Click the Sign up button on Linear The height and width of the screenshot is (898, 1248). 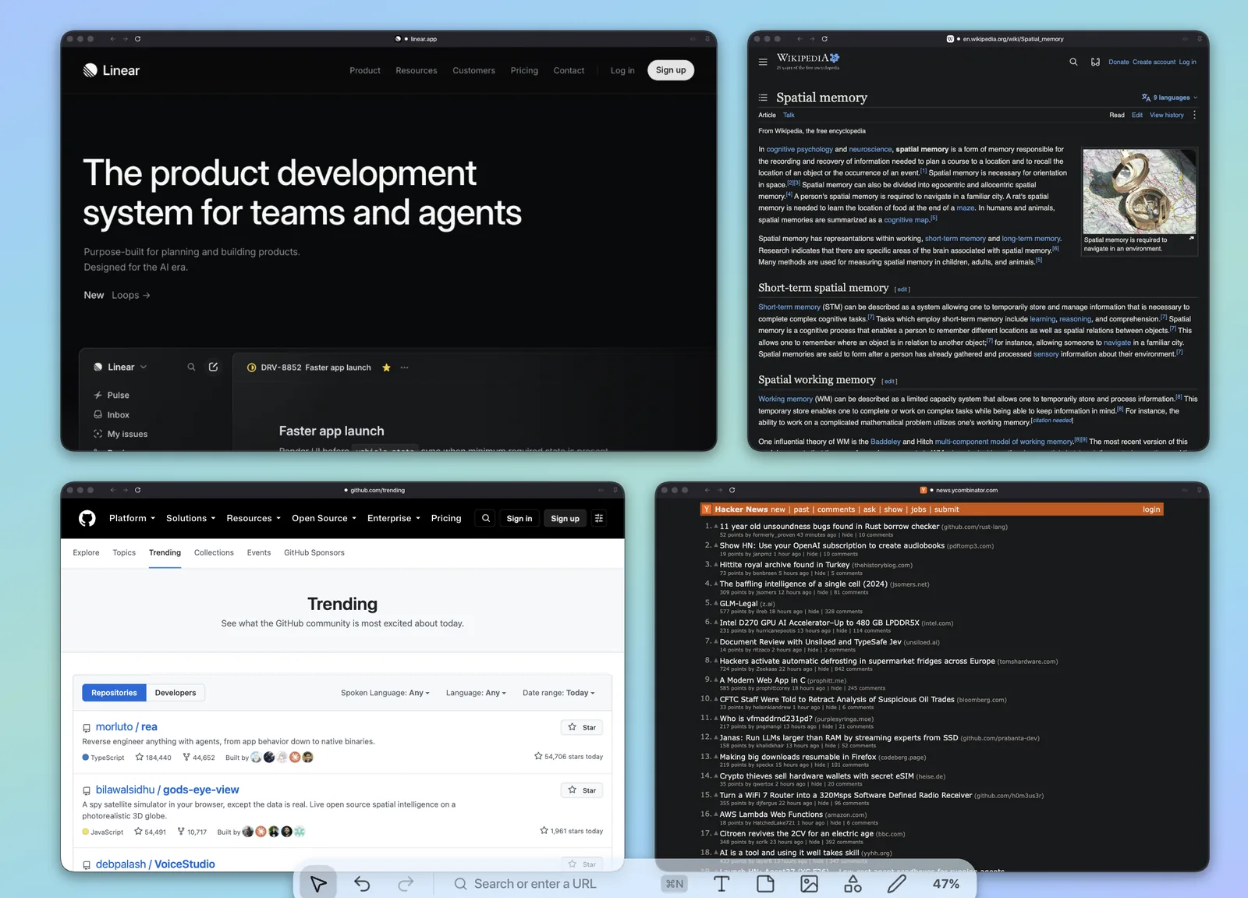pos(671,70)
